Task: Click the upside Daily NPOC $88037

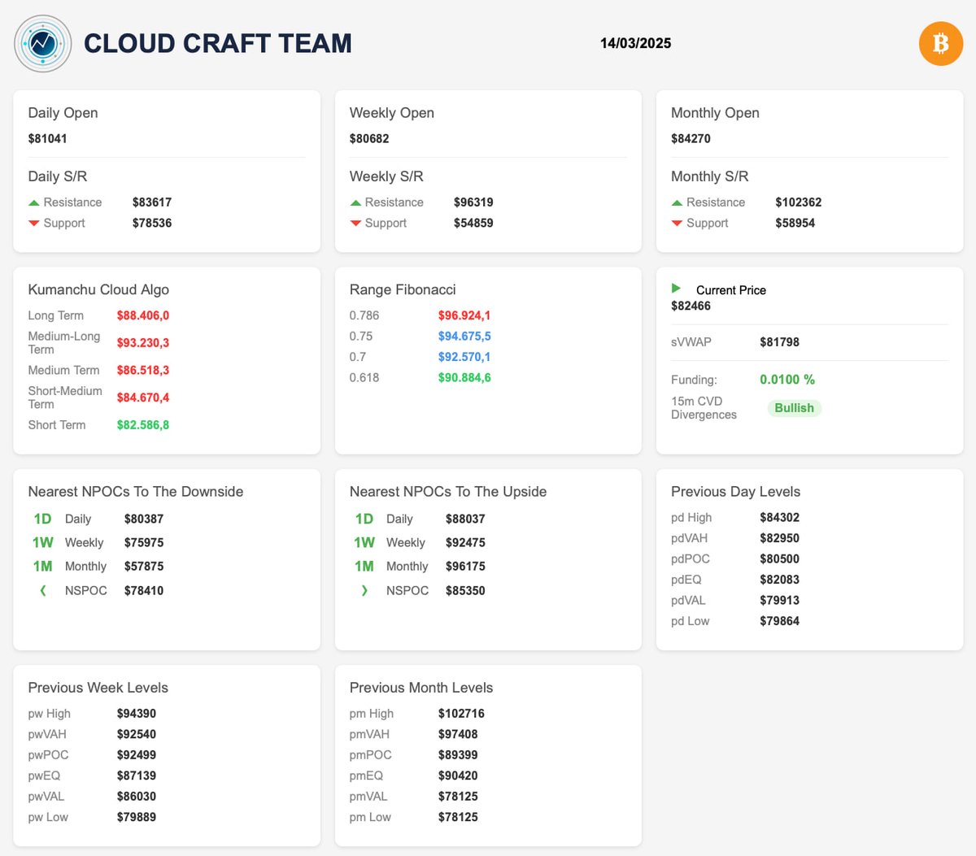Action: pos(465,519)
